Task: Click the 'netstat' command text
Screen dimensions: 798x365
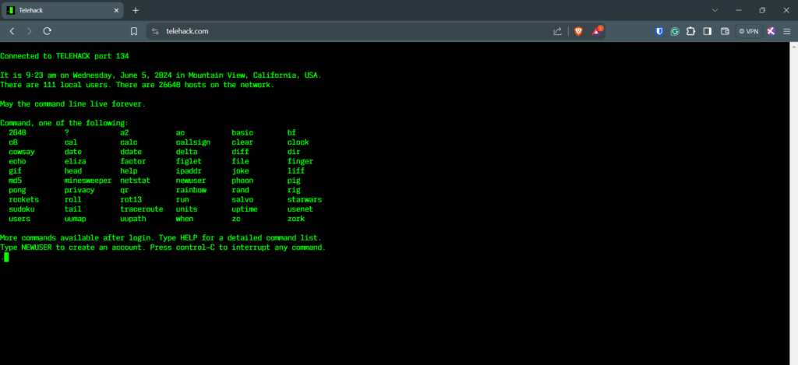Action: coord(136,181)
